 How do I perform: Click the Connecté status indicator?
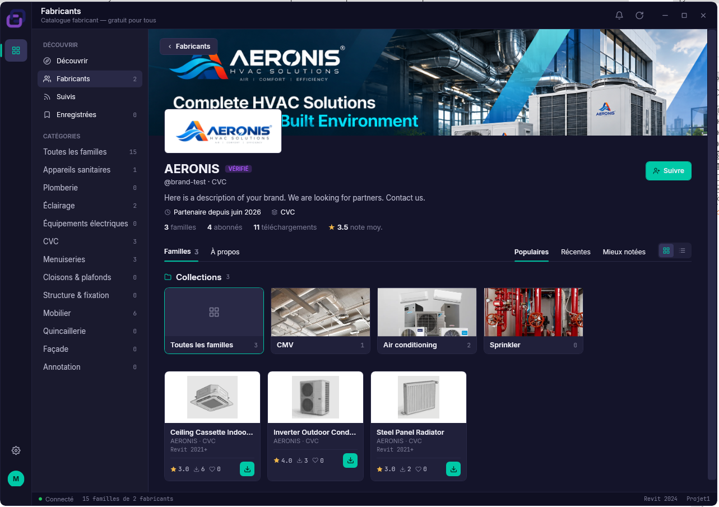(56, 499)
